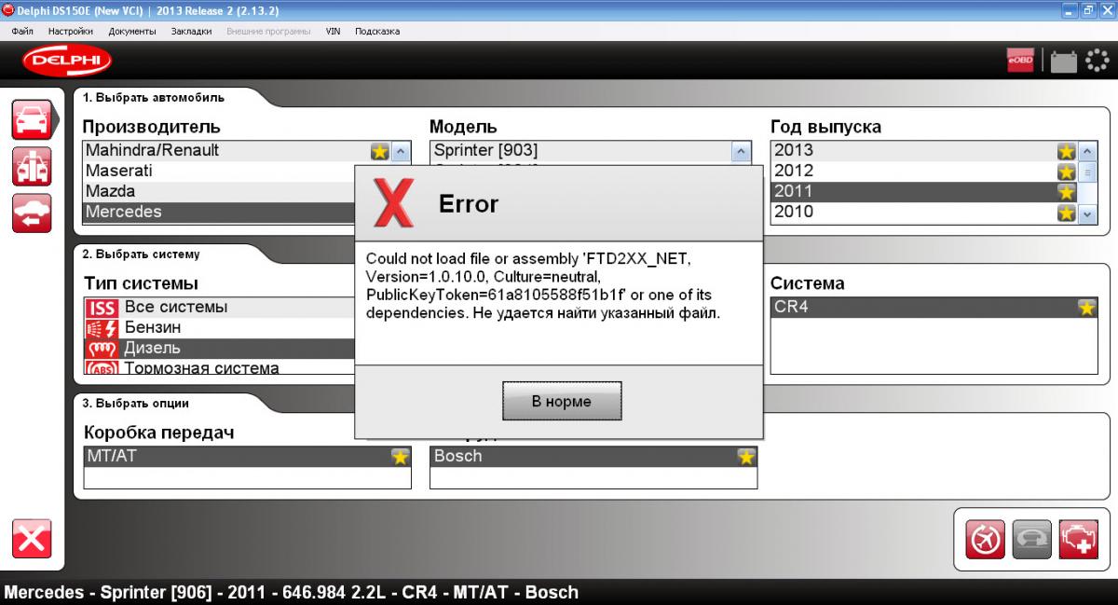Screen dimensions: 1118x605
Task: Select year 2013
Action: click(924, 150)
